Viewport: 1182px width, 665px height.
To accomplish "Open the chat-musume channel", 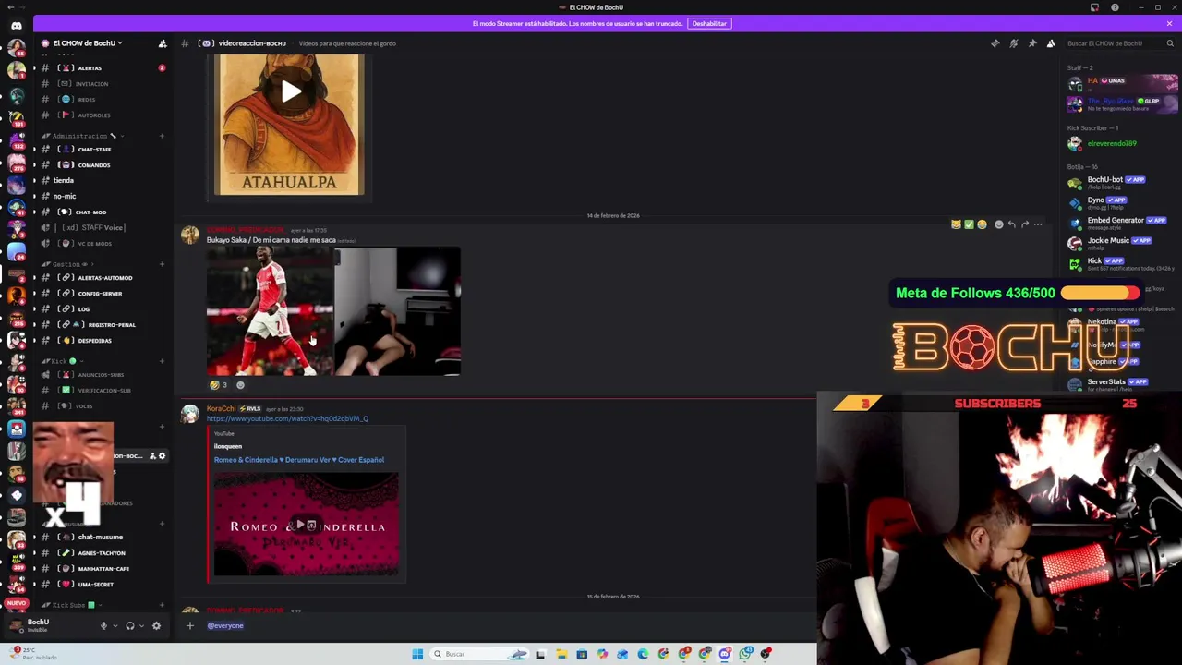I will click(102, 538).
